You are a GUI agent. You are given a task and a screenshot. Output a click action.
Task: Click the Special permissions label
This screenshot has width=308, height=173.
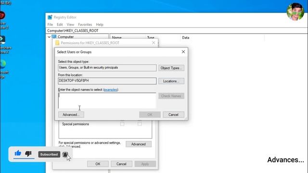click(x=76, y=124)
